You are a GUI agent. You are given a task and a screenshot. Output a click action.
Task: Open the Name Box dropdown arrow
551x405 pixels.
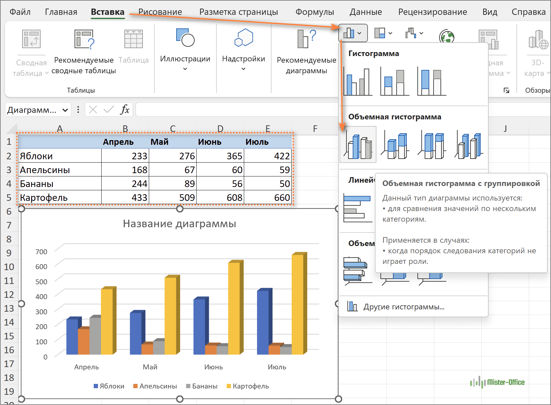65,110
